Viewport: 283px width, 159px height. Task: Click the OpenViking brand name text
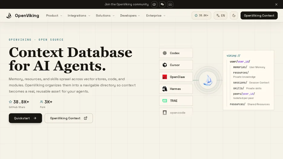point(27,15)
